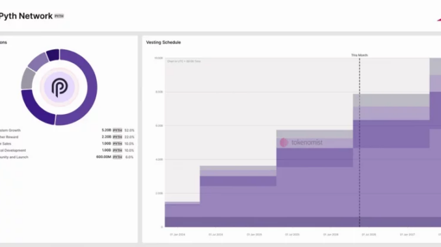
Task: Click the 01 Jan 2026 x-axis label
Action: [x=330, y=235]
